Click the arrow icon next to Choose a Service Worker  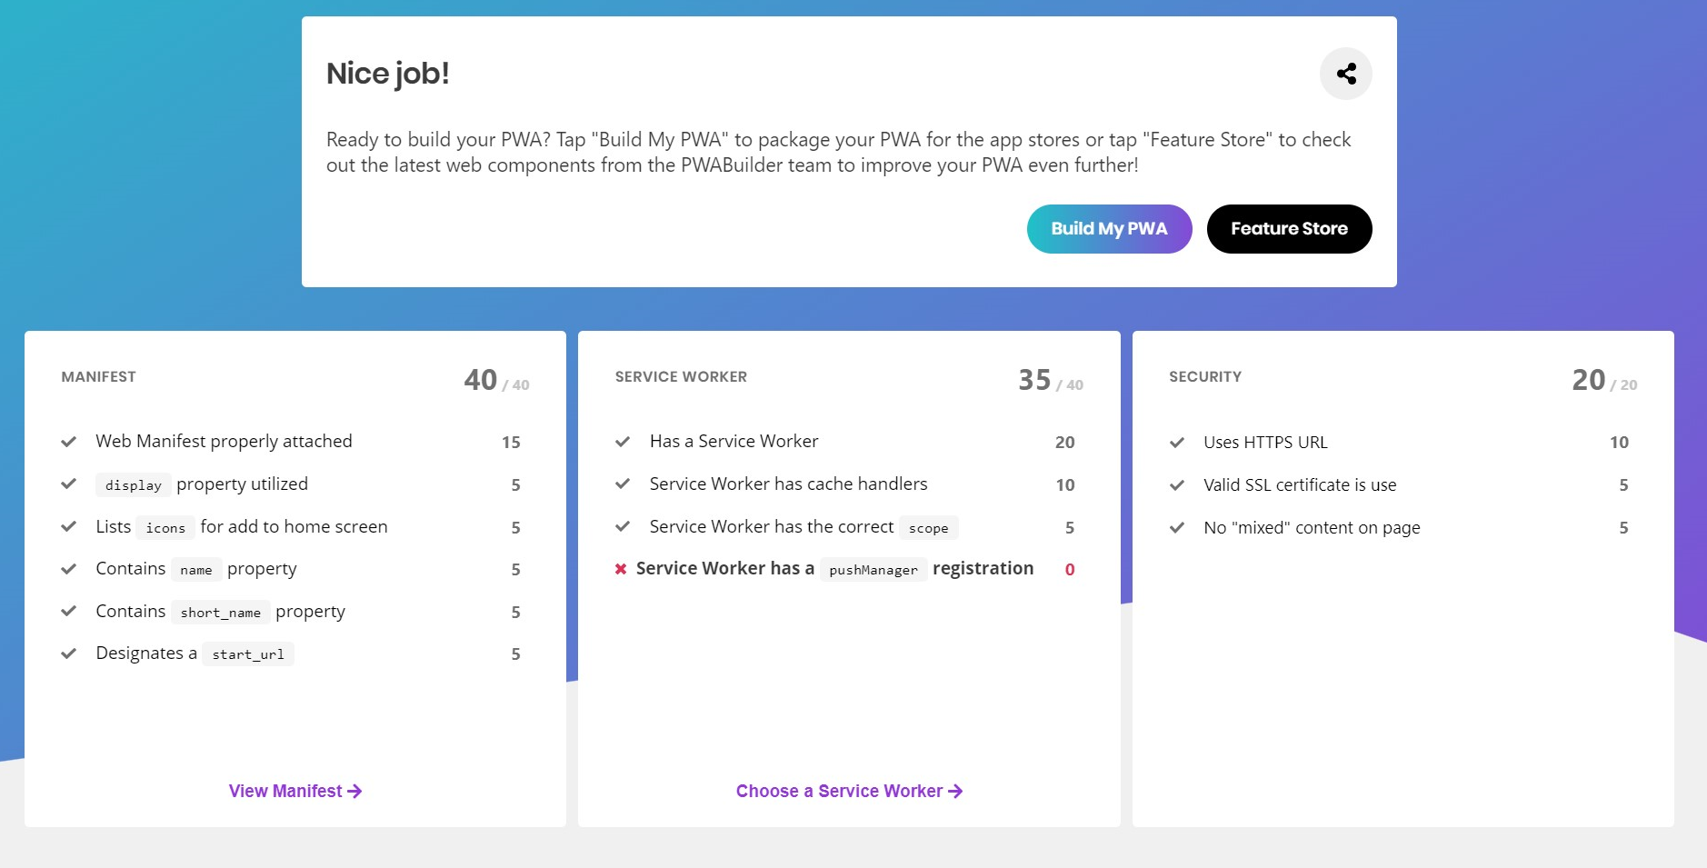954,791
